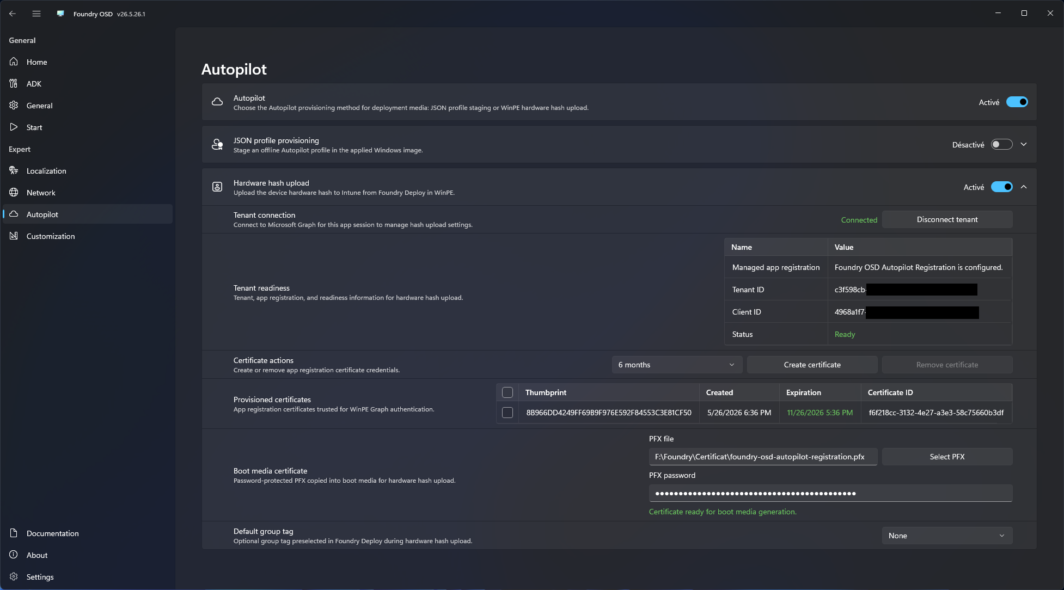
Task: Click the Managed app registration row label
Action: point(776,267)
